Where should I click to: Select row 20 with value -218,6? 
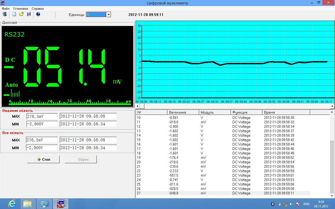223,162
